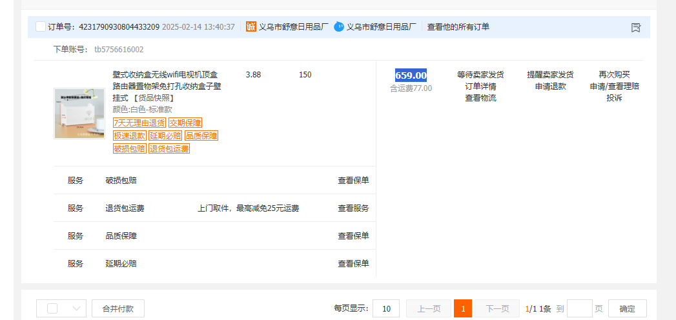
Task: Click 再次购买 link
Action: 614,75
